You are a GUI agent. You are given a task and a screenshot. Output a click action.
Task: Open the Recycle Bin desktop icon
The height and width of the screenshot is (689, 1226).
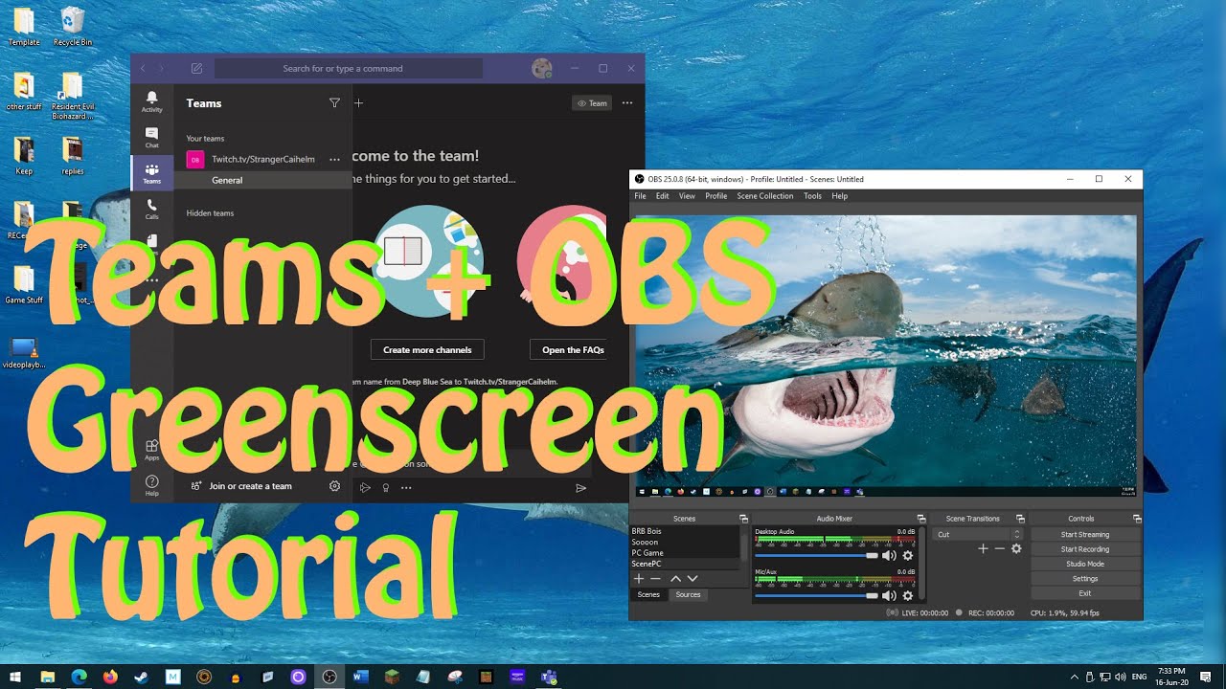pyautogui.click(x=73, y=27)
